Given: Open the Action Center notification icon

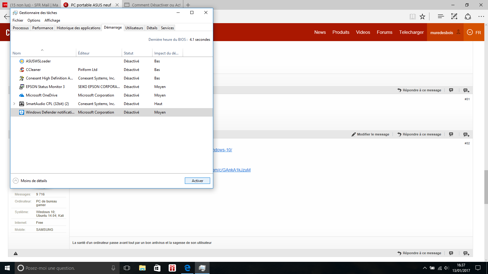Looking at the screenshot, I should click(478, 268).
